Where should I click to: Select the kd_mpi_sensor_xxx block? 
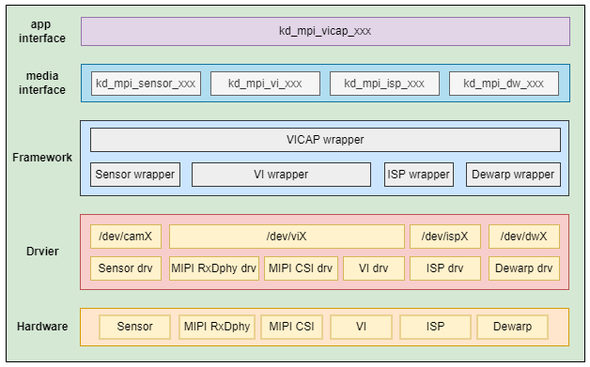point(146,84)
